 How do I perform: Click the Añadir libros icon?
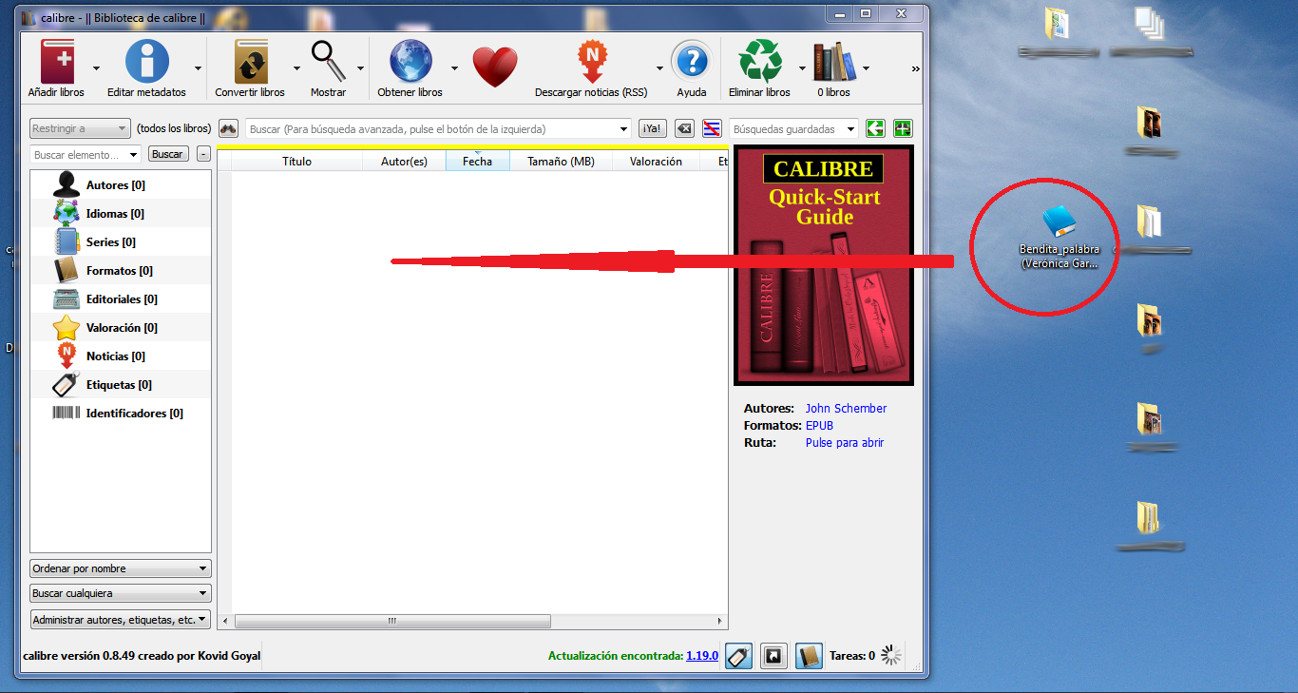pos(56,64)
